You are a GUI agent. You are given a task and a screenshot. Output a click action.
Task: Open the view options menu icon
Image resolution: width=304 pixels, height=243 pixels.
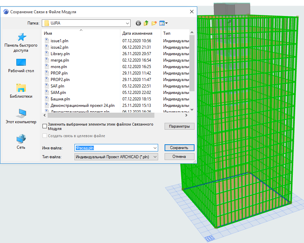164,23
